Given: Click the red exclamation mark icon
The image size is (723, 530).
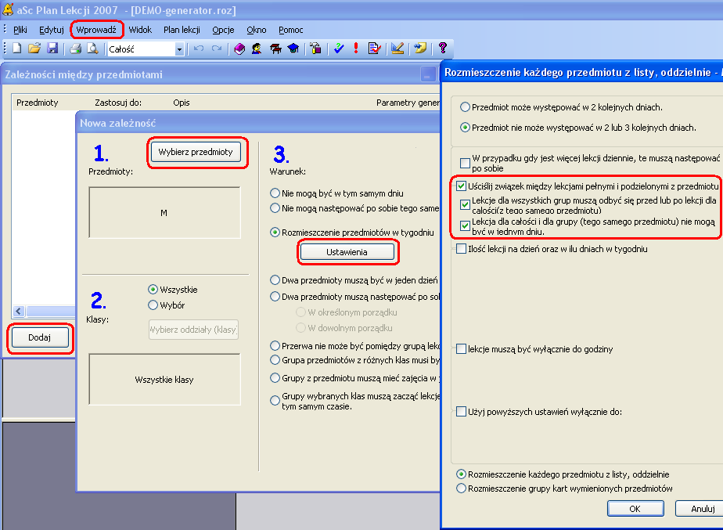Looking at the screenshot, I should tap(356, 49).
